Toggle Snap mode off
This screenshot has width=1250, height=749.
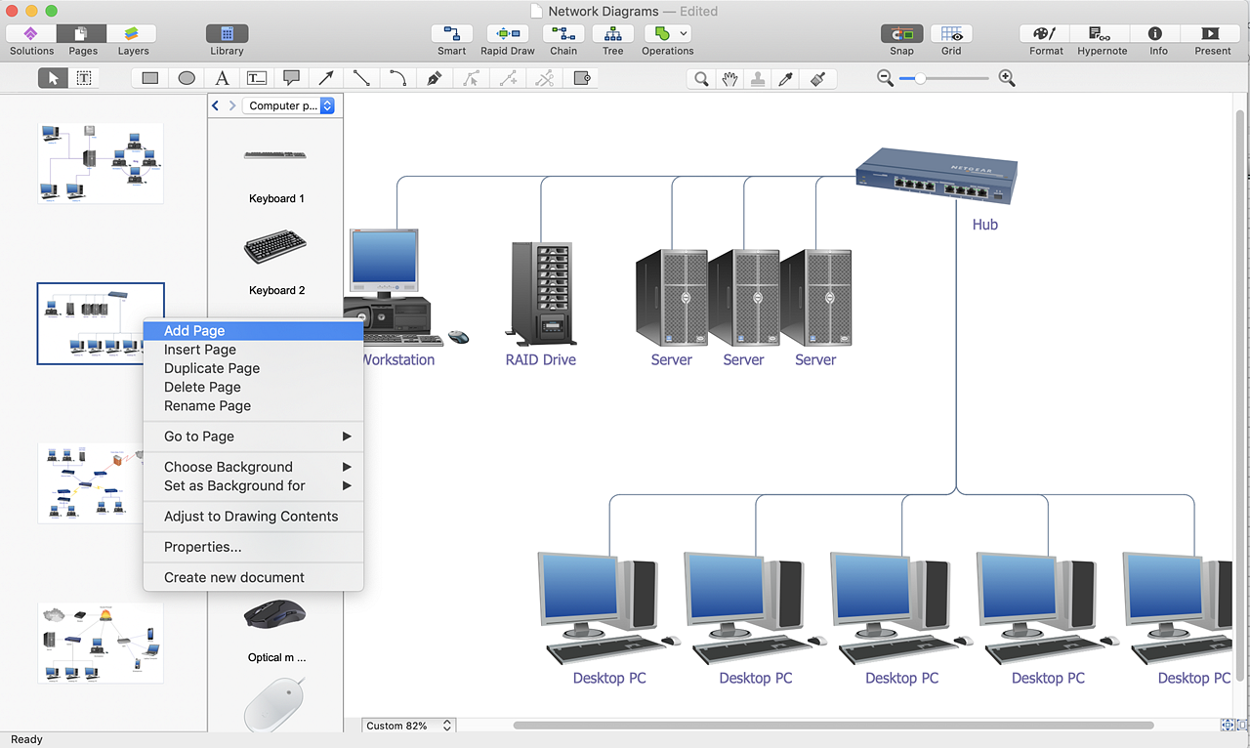coord(901,34)
